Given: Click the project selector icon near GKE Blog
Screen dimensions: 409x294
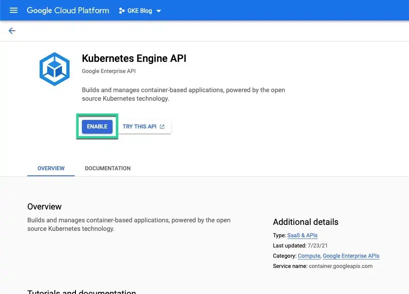Looking at the screenshot, I should coord(122,10).
